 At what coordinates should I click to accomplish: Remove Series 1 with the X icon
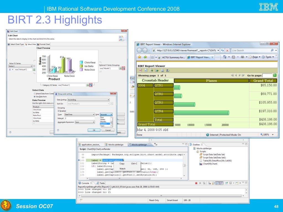pyautogui.click(x=34, y=66)
